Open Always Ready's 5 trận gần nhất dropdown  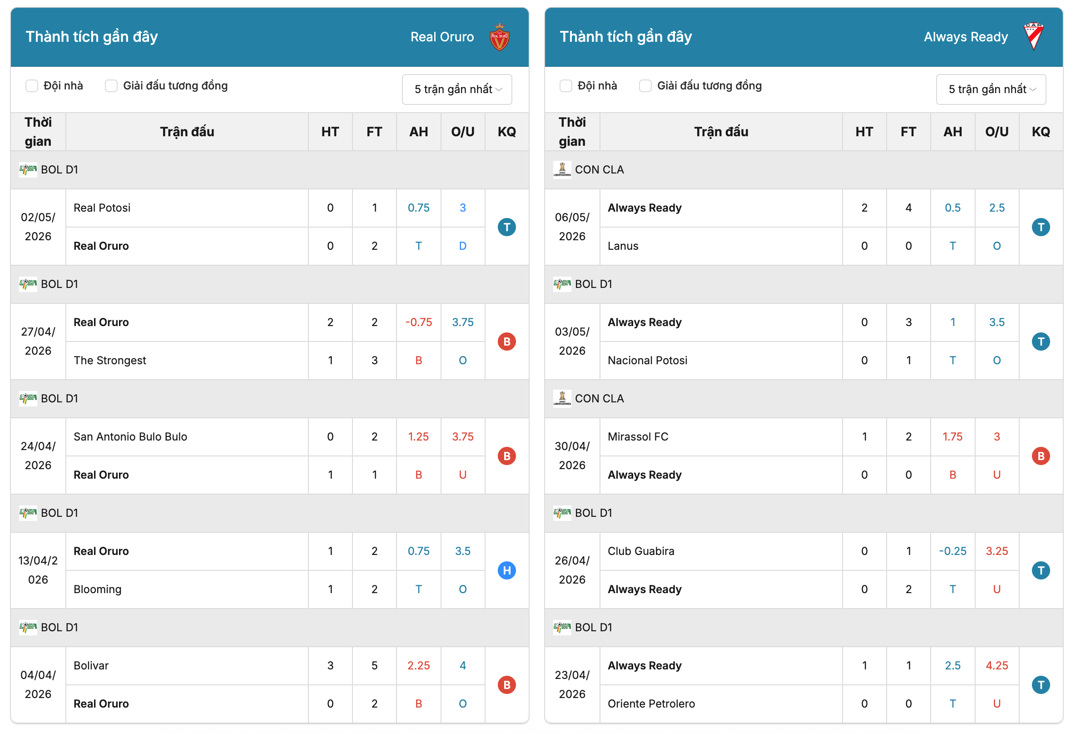[x=991, y=89]
